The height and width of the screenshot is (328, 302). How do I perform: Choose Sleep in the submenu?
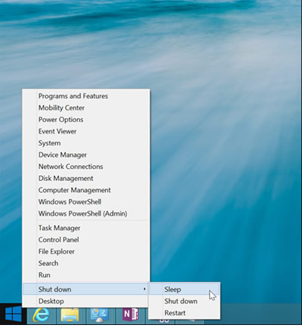pyautogui.click(x=184, y=290)
